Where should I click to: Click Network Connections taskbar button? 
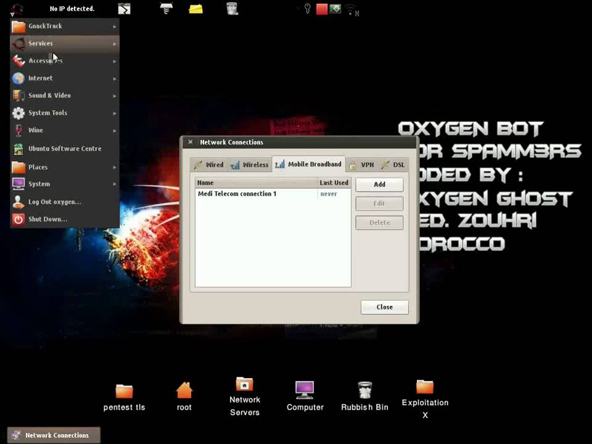tap(54, 435)
